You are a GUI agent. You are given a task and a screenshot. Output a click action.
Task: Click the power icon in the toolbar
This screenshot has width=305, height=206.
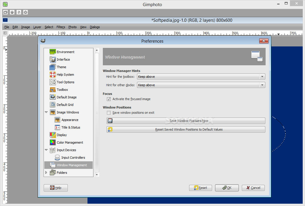pos(25,12)
